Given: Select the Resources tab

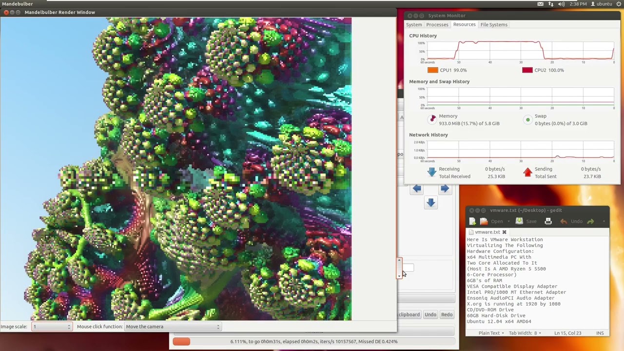Looking at the screenshot, I should tap(464, 24).
